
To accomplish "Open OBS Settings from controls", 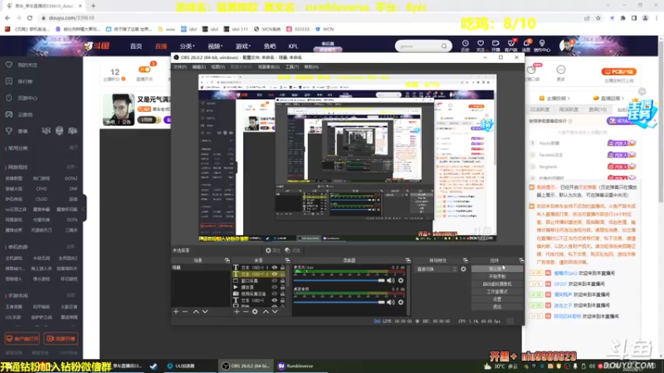I will [496, 299].
